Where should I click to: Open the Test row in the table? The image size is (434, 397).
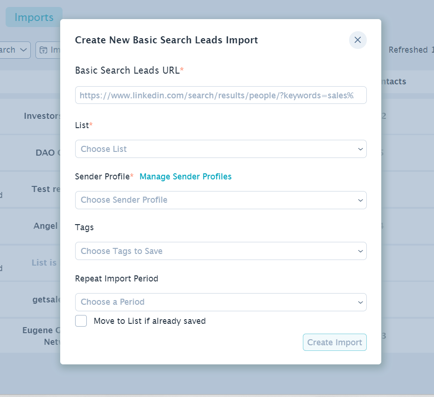46,189
